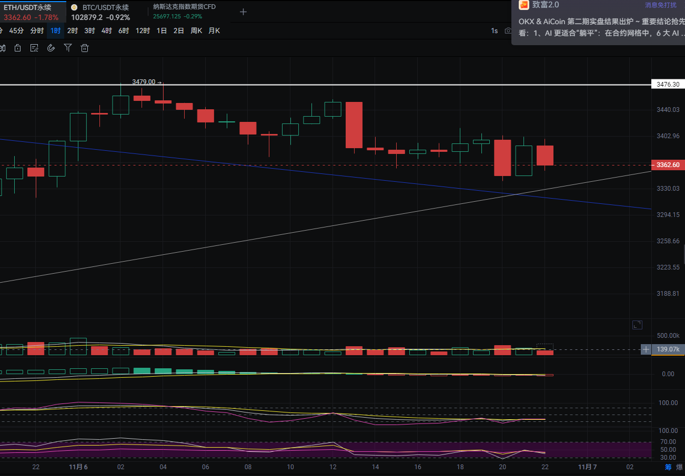Select the 1s interval button

[x=494, y=31]
